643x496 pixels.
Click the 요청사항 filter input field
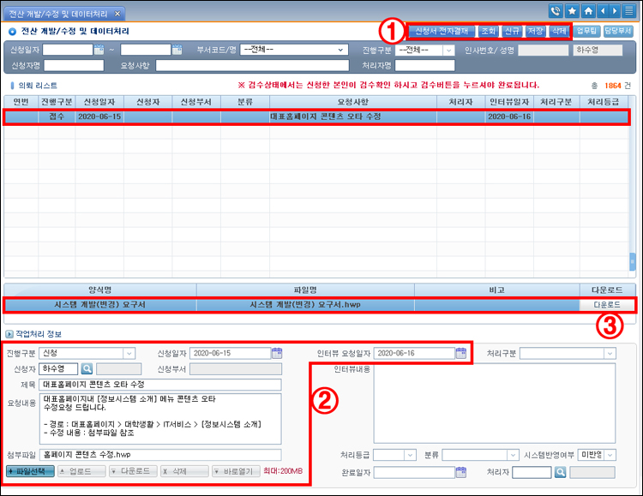point(252,66)
